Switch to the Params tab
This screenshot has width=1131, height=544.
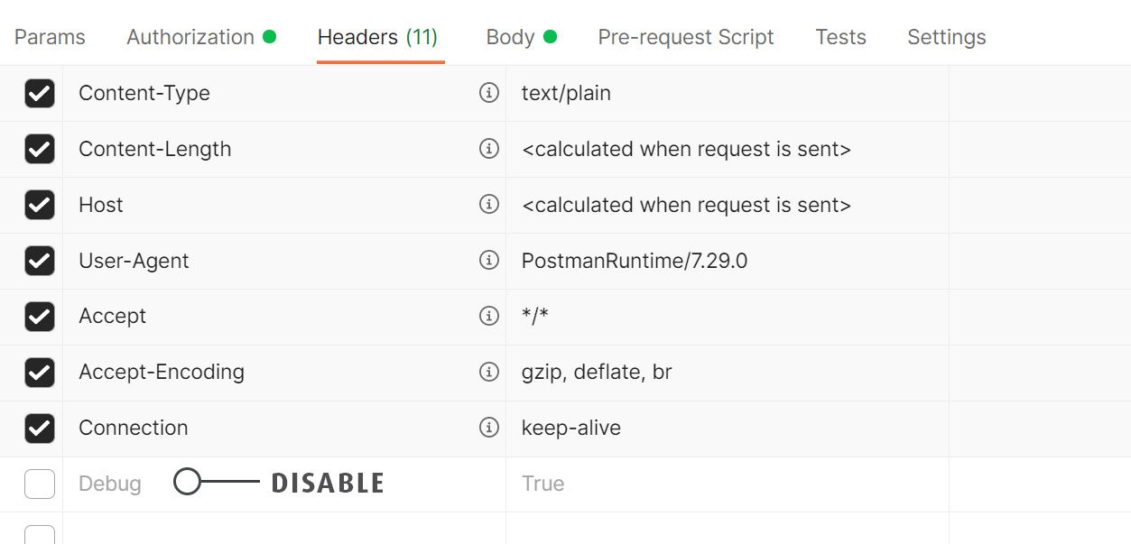tap(50, 37)
